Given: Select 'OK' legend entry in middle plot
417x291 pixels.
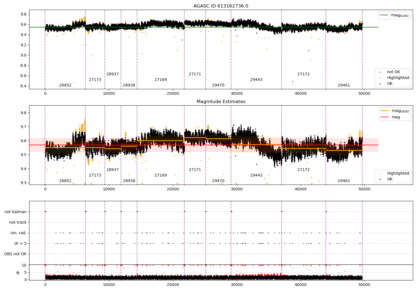Looking at the screenshot, I should [390, 179].
